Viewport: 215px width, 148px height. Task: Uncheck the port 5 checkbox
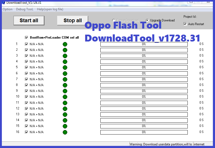pos(26,67)
